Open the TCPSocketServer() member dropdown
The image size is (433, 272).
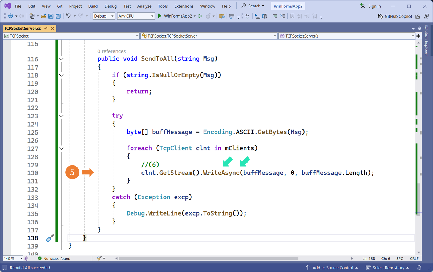coord(346,36)
